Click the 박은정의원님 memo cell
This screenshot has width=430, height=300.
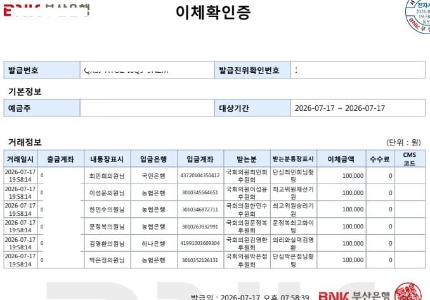tap(107, 260)
